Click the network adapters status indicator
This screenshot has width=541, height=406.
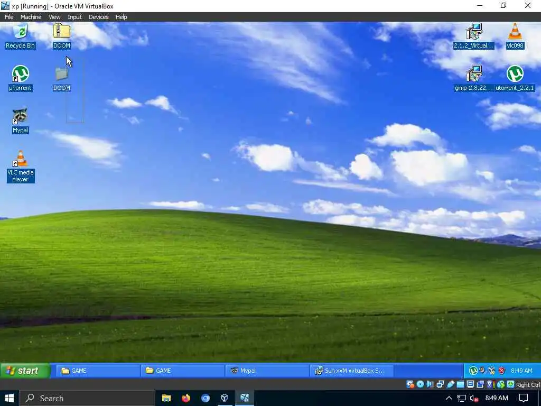tap(440, 384)
